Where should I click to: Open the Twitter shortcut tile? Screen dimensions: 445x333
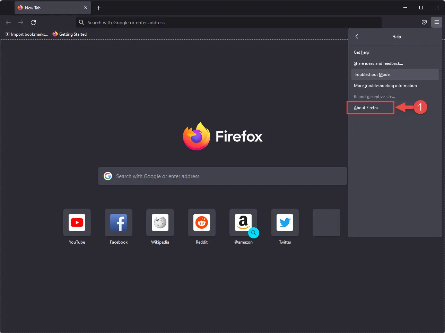coord(285,222)
